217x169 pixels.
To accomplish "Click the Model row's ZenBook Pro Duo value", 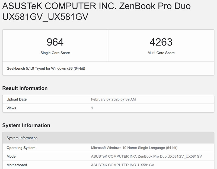I will pos(146,157).
